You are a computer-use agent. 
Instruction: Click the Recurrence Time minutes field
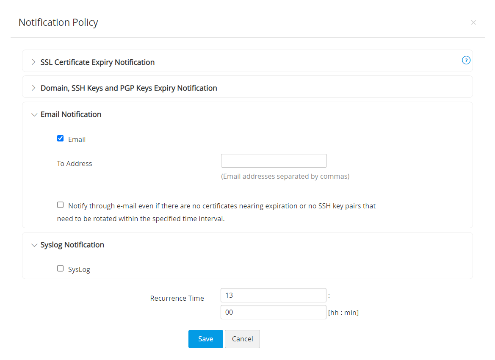coord(274,312)
